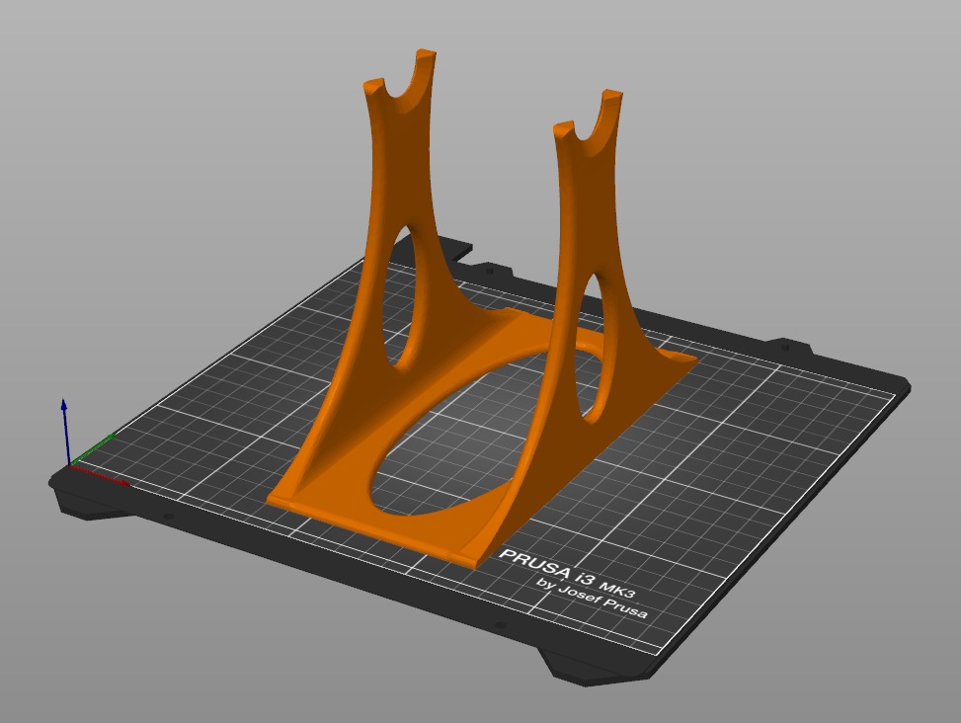Click the blue Z axis arrow
961x723 pixels.
(x=65, y=432)
